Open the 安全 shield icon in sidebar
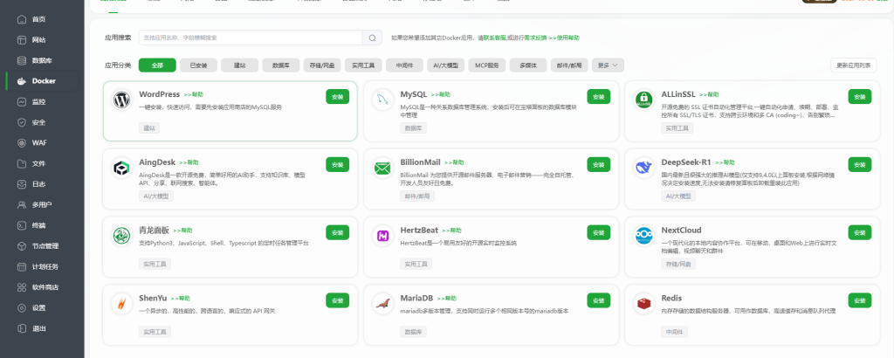The width and height of the screenshot is (894, 358). (x=22, y=122)
